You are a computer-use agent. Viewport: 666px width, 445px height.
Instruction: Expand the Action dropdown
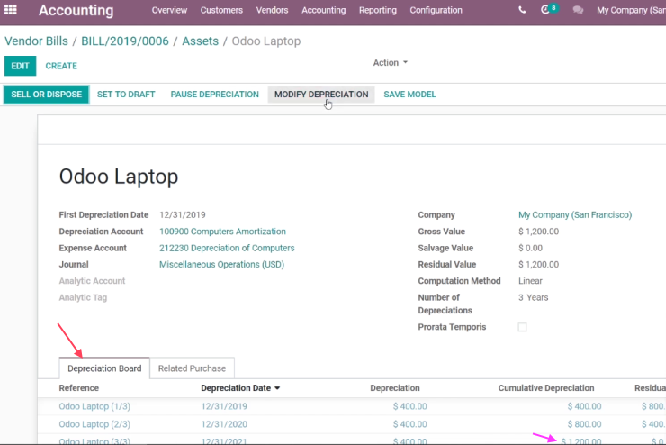391,62
